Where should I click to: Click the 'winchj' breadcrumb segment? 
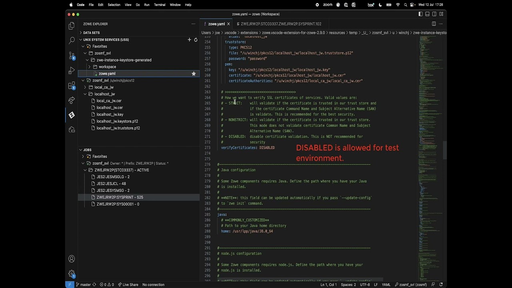pos(404,33)
